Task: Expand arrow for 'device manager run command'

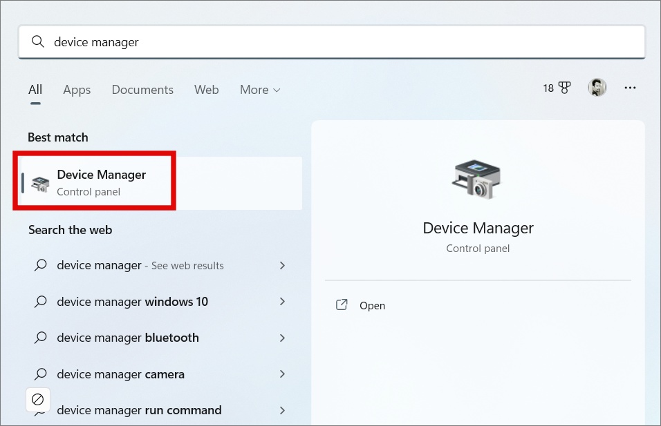Action: tap(282, 410)
